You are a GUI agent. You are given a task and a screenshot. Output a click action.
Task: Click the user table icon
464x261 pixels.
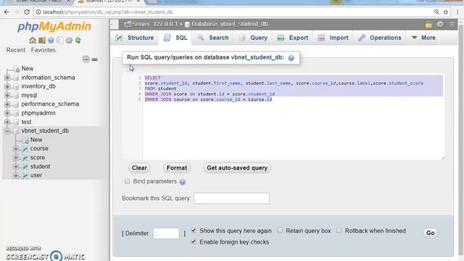point(25,175)
